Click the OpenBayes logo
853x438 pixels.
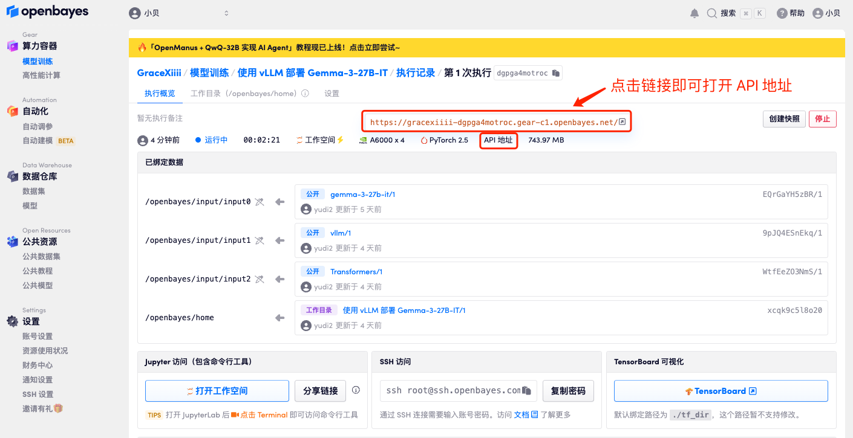[47, 11]
